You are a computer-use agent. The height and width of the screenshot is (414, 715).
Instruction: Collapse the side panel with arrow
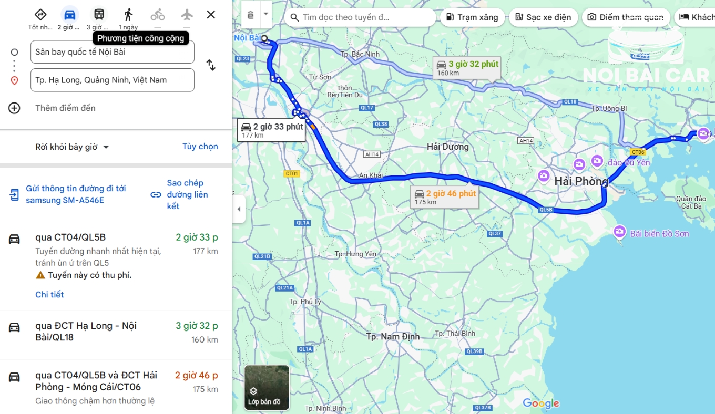pyautogui.click(x=239, y=209)
